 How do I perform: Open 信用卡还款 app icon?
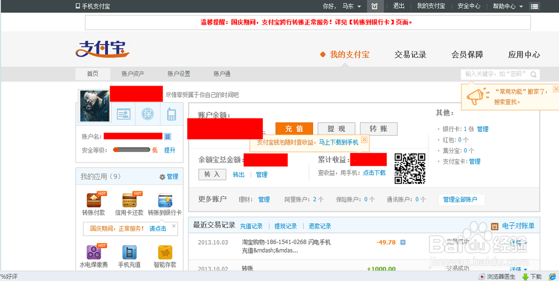coord(129,200)
